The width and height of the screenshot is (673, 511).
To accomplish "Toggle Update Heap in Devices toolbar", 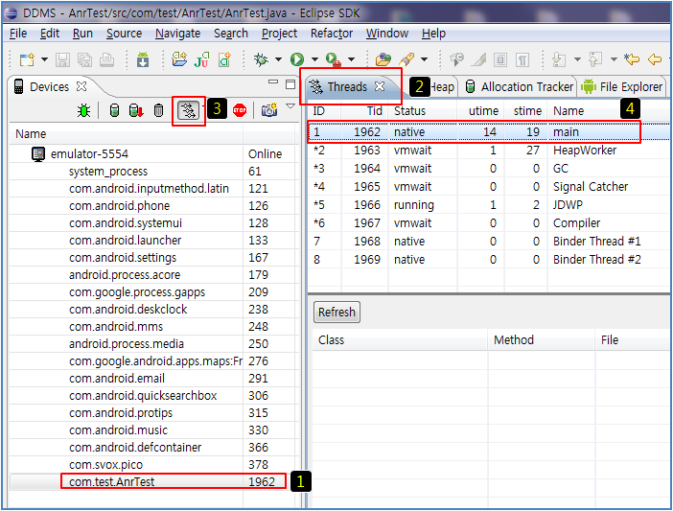I will pyautogui.click(x=114, y=110).
